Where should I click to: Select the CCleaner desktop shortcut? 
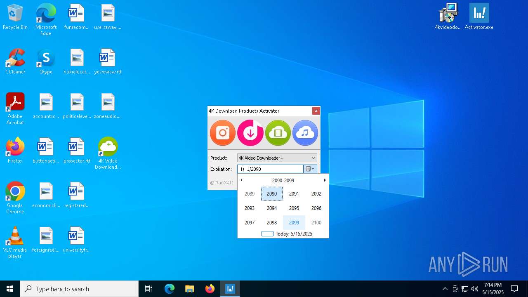tap(15, 62)
